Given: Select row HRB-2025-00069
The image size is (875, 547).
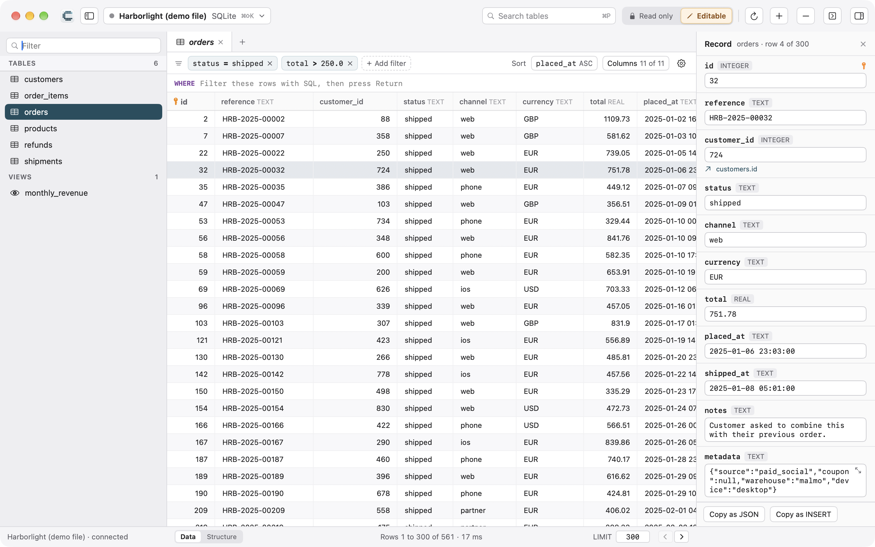Looking at the screenshot, I should (431, 289).
